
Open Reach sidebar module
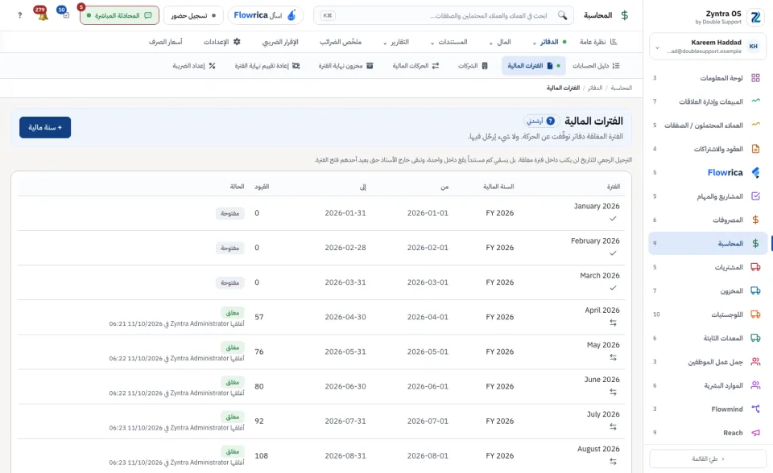(708, 433)
